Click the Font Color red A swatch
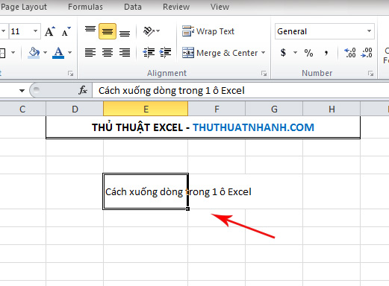Viewport: 389px width, 286px height. 58,53
